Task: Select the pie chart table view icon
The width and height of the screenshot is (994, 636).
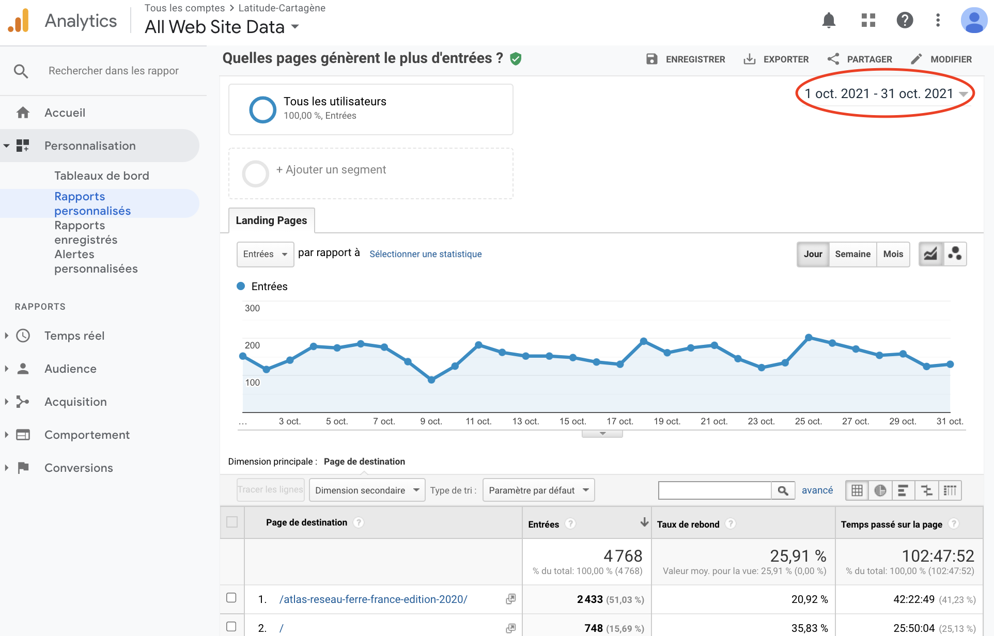Action: [880, 490]
